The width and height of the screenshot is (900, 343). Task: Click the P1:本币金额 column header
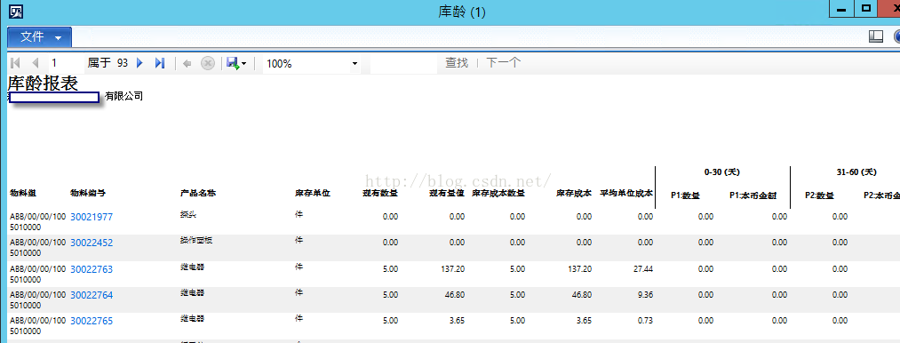tap(753, 195)
